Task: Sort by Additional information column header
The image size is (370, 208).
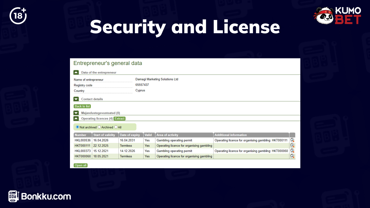Action: (x=251, y=135)
